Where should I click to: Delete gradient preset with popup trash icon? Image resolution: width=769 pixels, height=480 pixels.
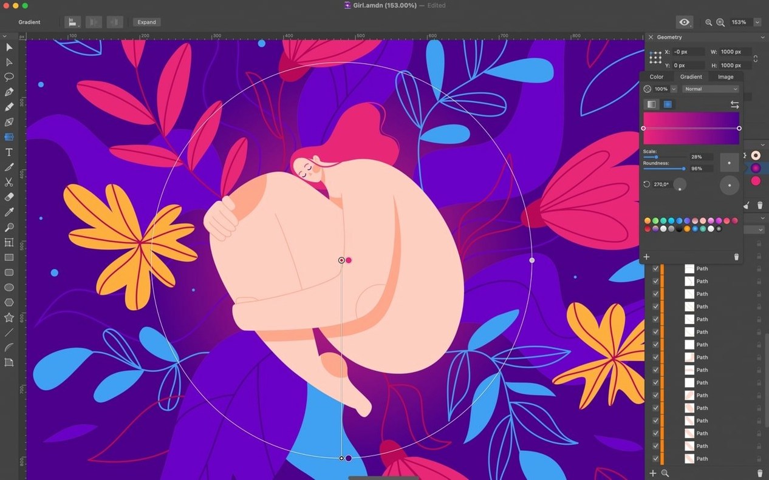click(x=736, y=257)
